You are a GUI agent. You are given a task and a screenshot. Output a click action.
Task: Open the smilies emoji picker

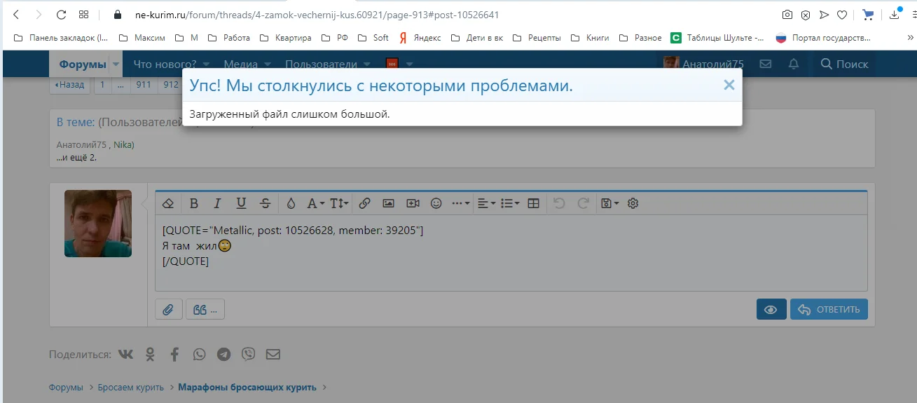[x=436, y=203]
